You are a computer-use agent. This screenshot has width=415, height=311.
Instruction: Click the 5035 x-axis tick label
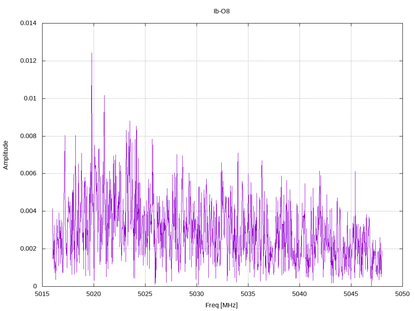248,294
